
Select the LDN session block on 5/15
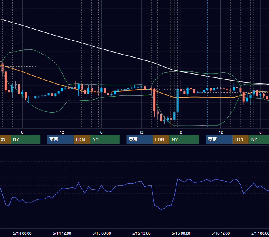(x=161, y=139)
